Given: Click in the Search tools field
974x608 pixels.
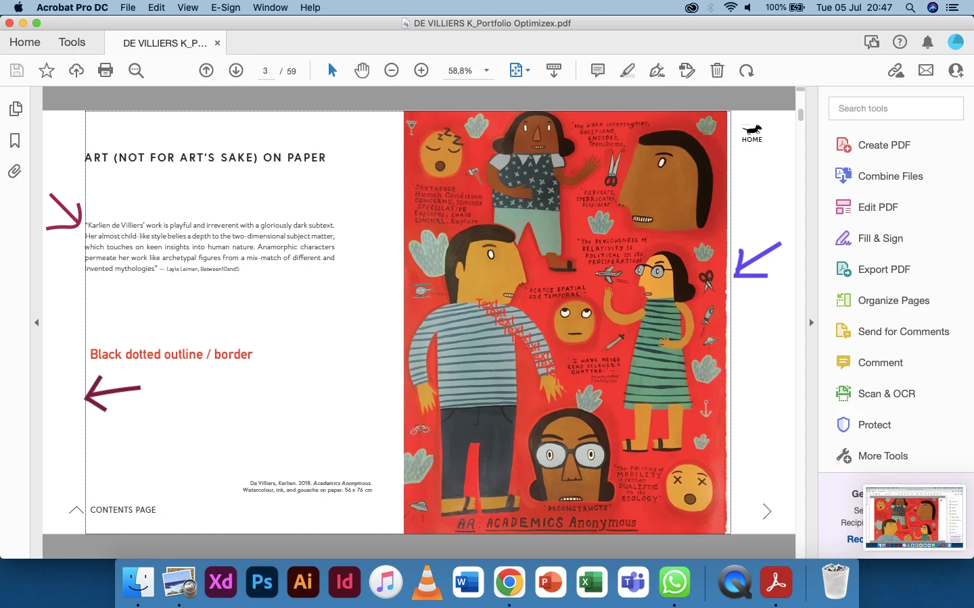Looking at the screenshot, I should 896,108.
